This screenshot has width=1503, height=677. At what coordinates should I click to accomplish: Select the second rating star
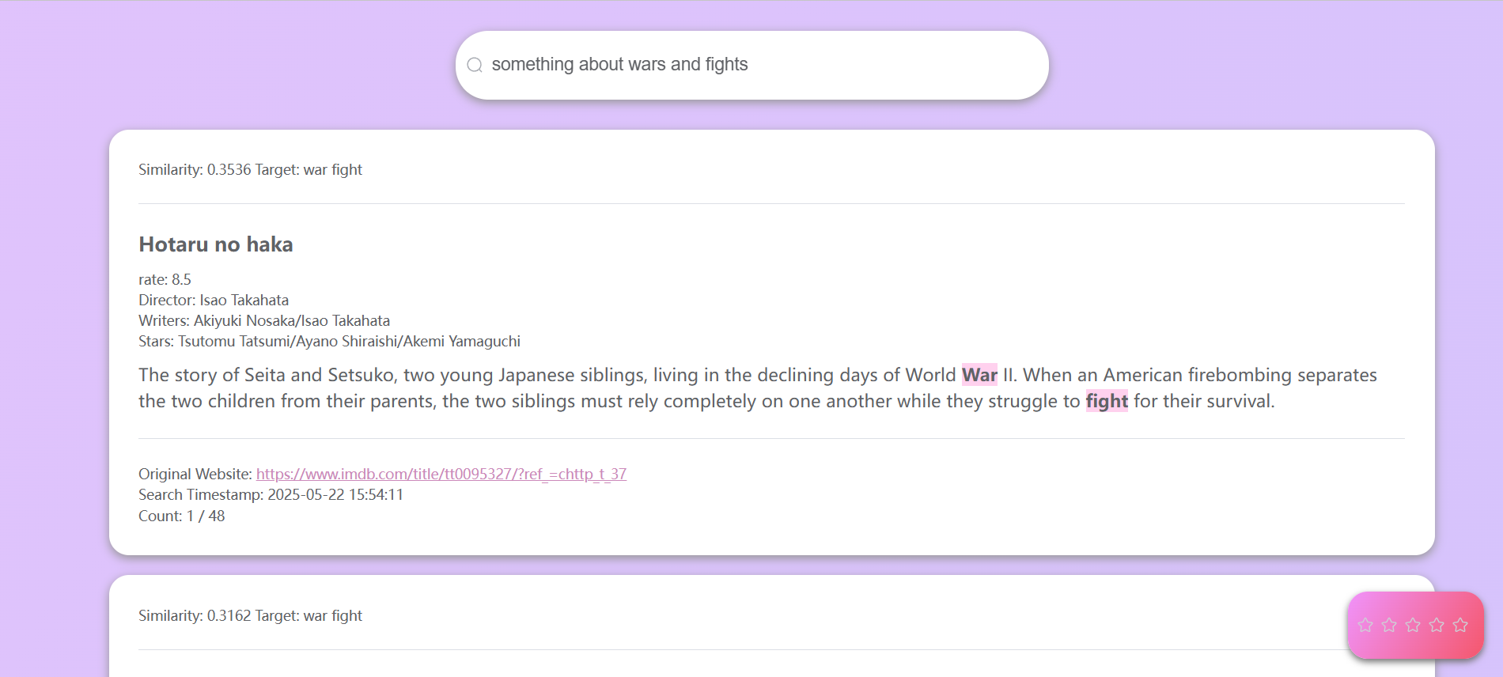pyautogui.click(x=1389, y=626)
